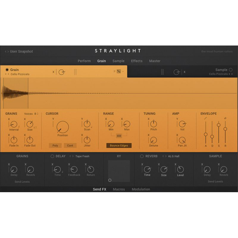
Task: Turn the Grains Interval knob
Action: pos(14,124)
